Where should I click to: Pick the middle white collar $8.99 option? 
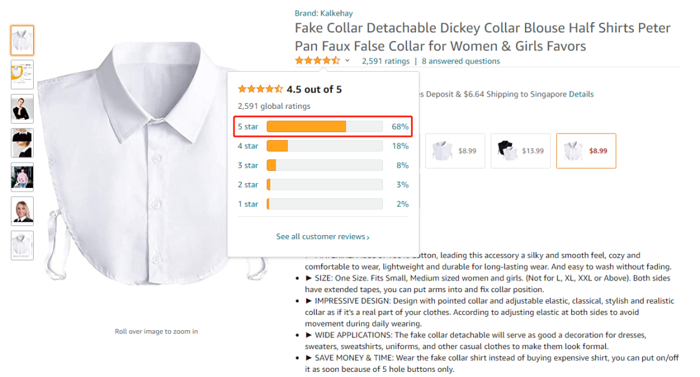pyautogui.click(x=454, y=151)
